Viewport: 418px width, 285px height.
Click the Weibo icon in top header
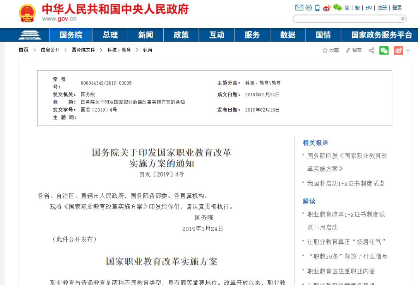coord(327,8)
